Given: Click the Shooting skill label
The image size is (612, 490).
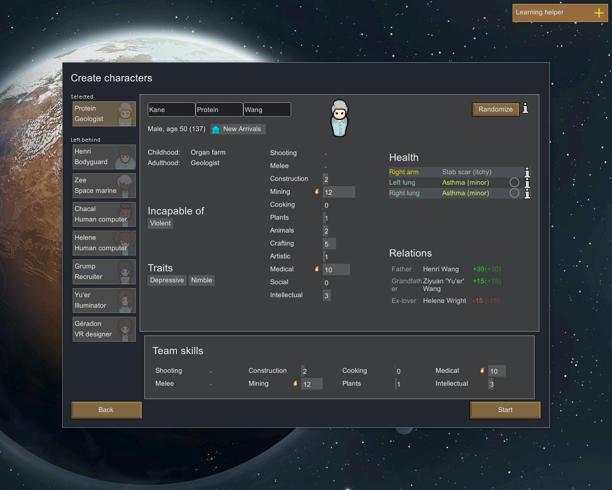Looking at the screenshot, I should pyautogui.click(x=284, y=153).
